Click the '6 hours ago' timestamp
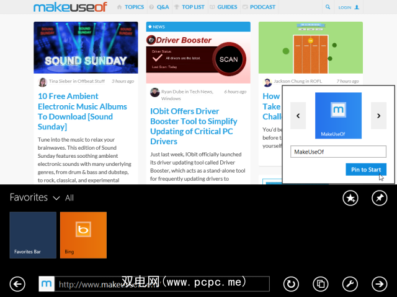This screenshot has height=297, width=397. coord(235,92)
